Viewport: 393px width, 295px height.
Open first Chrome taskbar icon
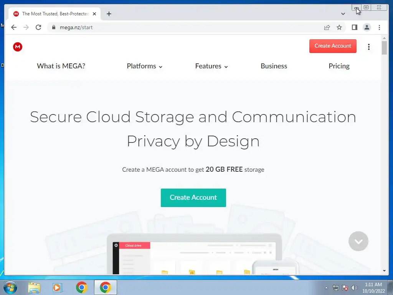tap(81, 287)
